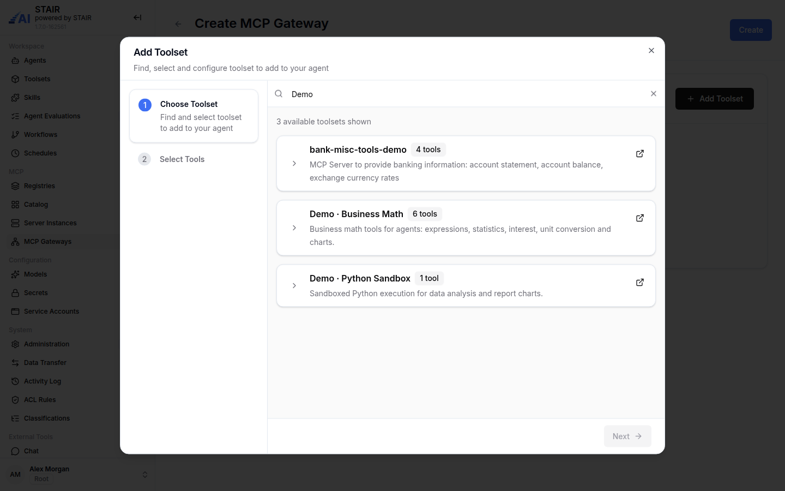Click the Service Accounts icon
The image size is (785, 491).
coord(15,312)
